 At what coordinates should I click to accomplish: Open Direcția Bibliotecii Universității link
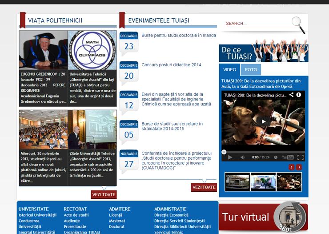(x=182, y=226)
